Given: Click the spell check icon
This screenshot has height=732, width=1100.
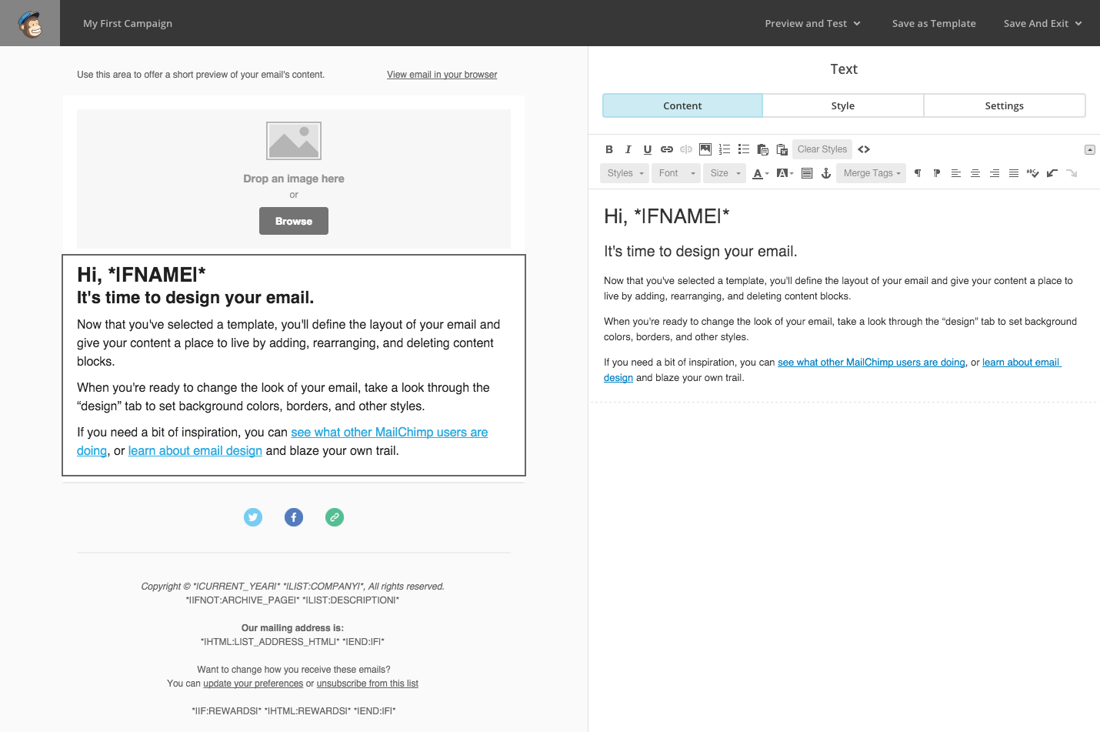Looking at the screenshot, I should [x=1032, y=173].
